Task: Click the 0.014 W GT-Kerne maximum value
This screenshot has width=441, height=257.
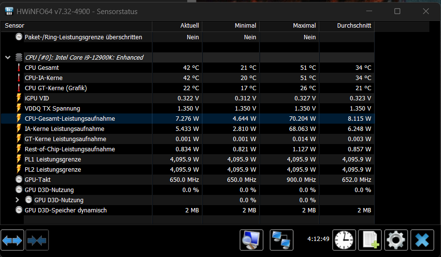Action: (x=304, y=139)
